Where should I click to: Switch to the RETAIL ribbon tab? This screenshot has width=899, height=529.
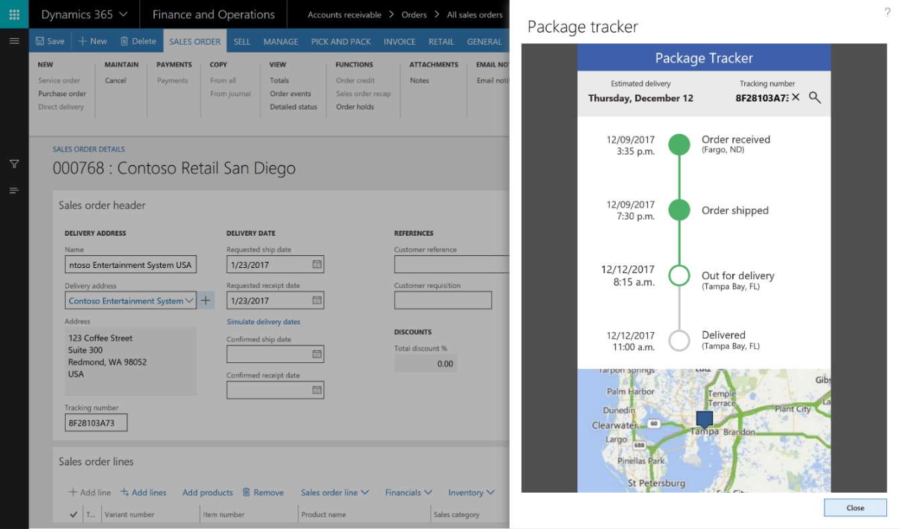point(441,41)
